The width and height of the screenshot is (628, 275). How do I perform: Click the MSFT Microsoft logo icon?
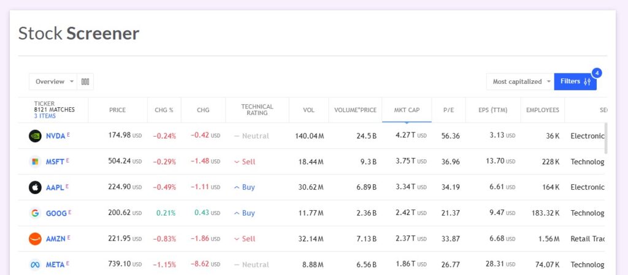tap(35, 162)
